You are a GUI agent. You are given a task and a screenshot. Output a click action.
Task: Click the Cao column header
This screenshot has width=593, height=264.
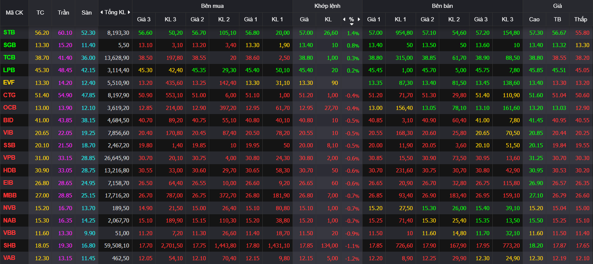point(534,19)
